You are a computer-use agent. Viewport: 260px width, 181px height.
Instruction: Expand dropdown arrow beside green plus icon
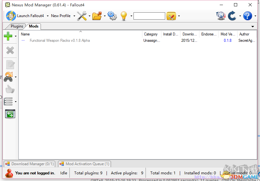(16, 36)
